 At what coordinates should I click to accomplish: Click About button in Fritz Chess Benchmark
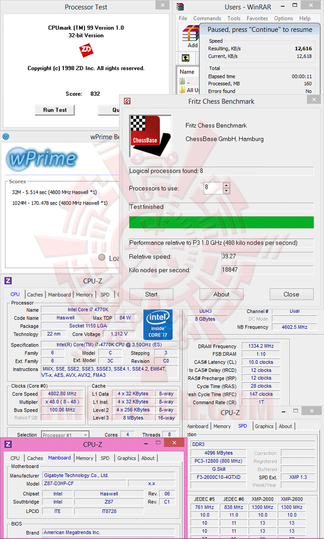tap(221, 294)
